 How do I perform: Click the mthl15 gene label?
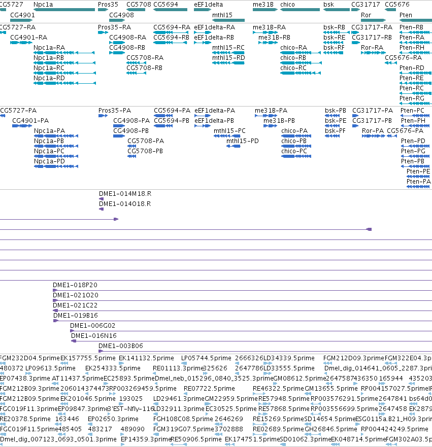click(x=222, y=15)
